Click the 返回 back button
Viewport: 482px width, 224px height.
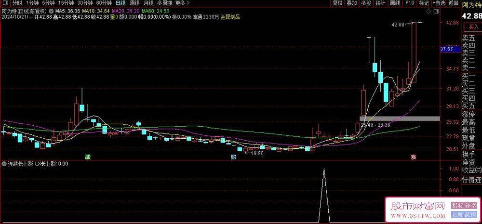453,3
